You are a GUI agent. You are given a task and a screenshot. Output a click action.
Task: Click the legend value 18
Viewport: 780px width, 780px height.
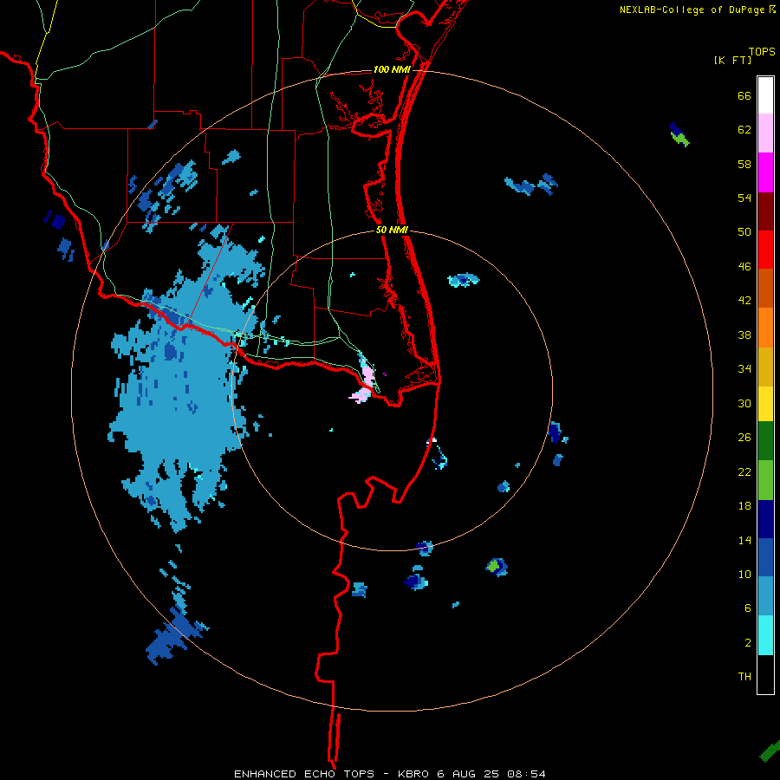[744, 506]
